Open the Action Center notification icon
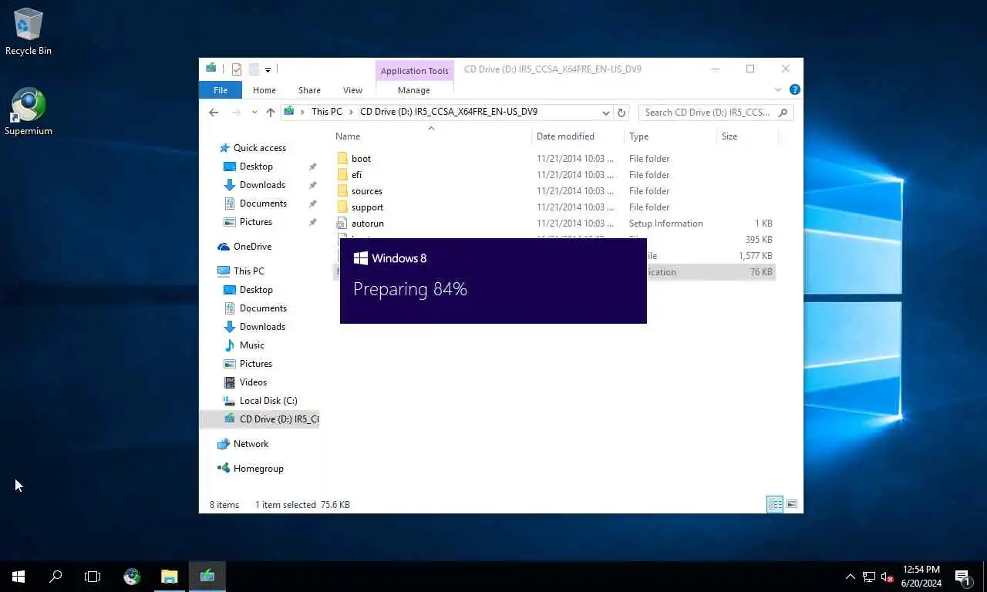 (x=963, y=577)
